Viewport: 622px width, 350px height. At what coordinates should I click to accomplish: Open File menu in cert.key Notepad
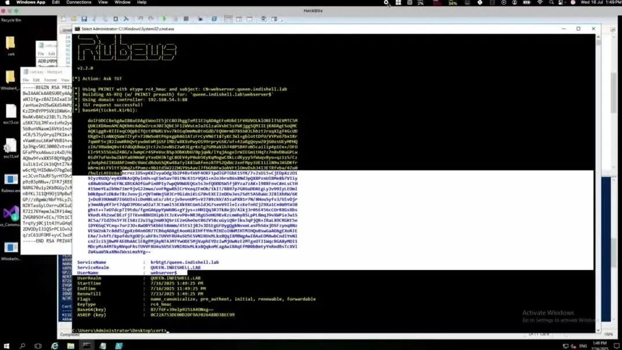click(x=26, y=80)
